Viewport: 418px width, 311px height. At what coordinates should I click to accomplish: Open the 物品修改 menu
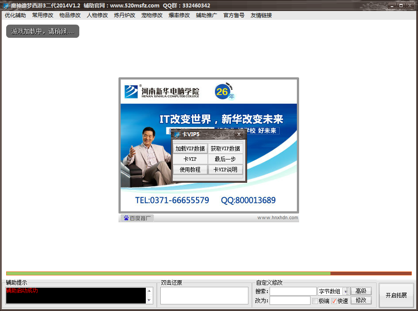click(x=70, y=15)
